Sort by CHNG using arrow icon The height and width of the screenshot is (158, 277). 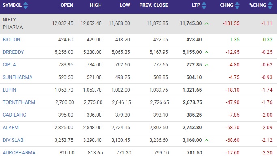[x=237, y=6]
